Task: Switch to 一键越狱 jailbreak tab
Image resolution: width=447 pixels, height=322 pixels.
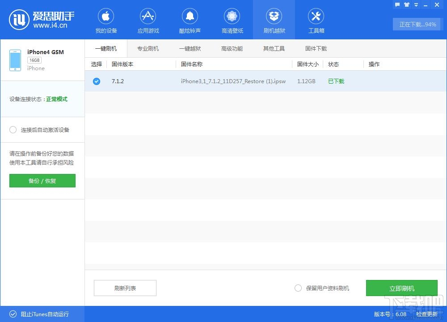Action: pyautogui.click(x=190, y=49)
